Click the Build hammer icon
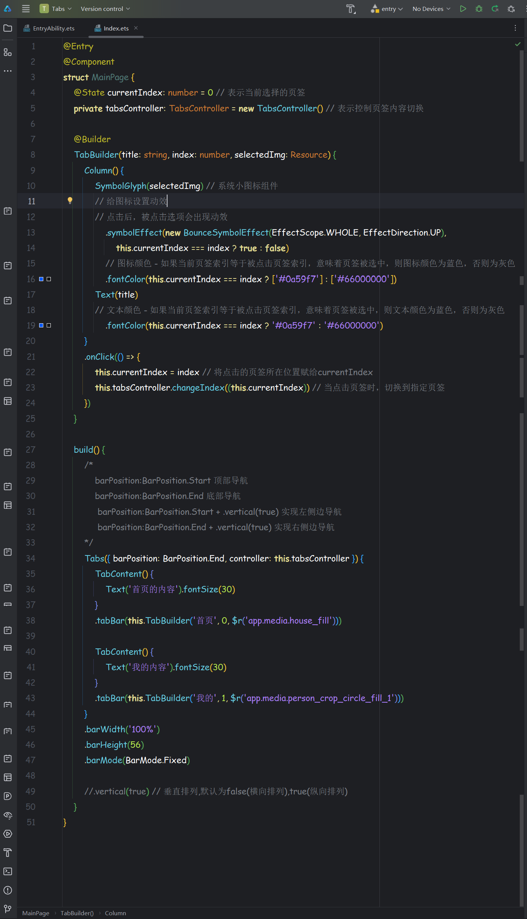Image resolution: width=527 pixels, height=919 pixels. coord(350,9)
